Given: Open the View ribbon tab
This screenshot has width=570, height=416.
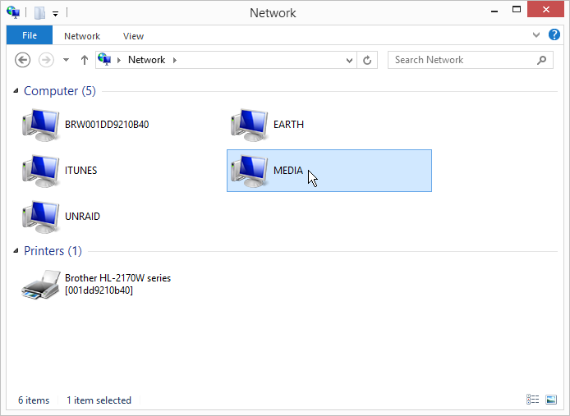Looking at the screenshot, I should (x=133, y=36).
